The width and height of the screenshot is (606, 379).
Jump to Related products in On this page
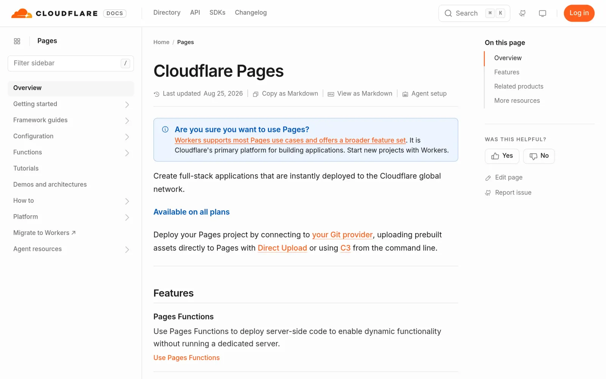coord(519,86)
